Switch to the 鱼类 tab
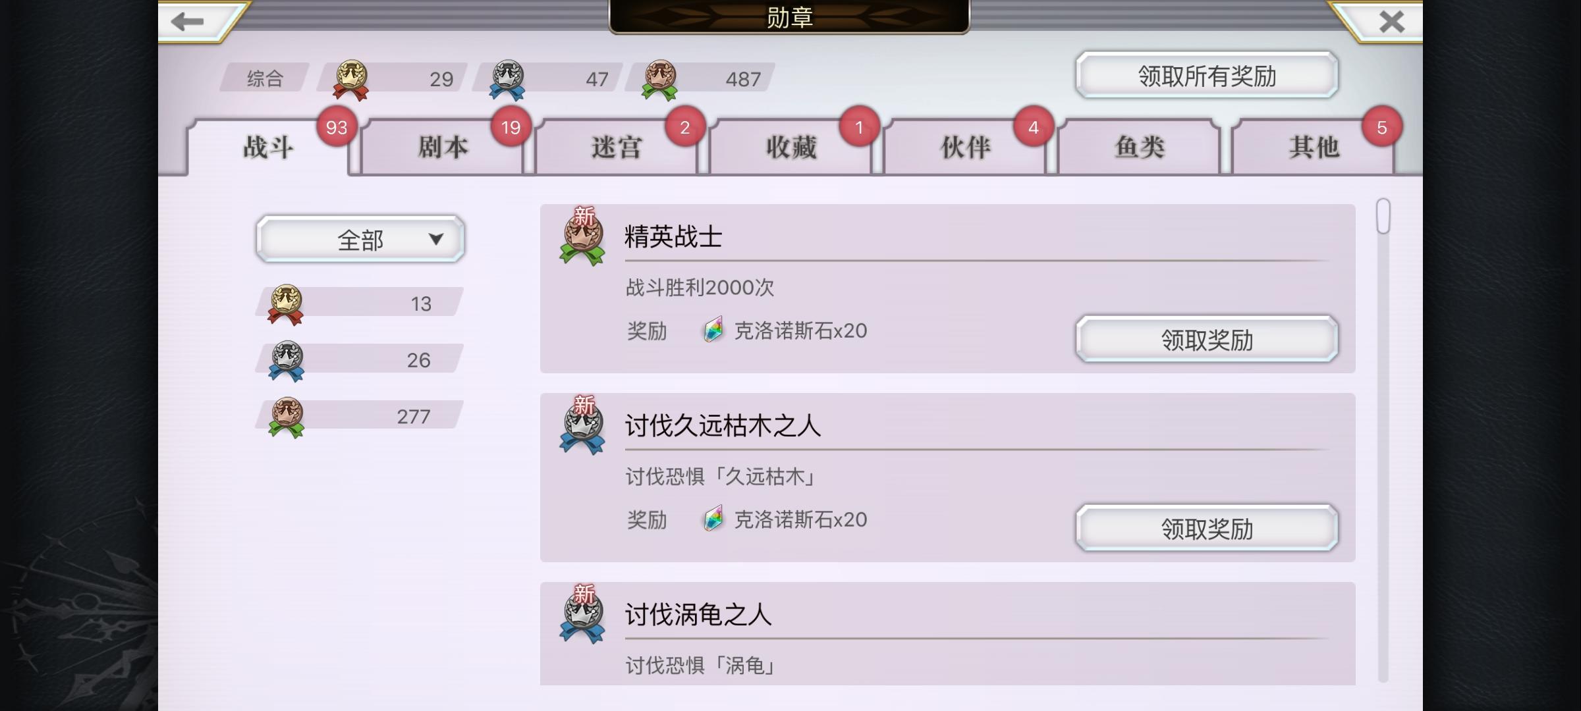The width and height of the screenshot is (1581, 711). [1139, 147]
